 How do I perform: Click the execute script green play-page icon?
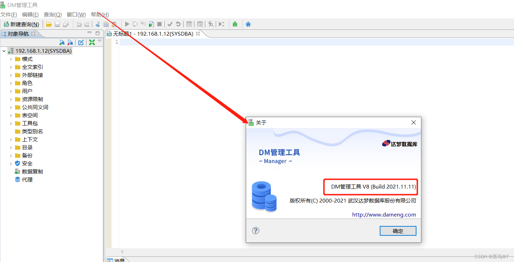click(x=151, y=24)
